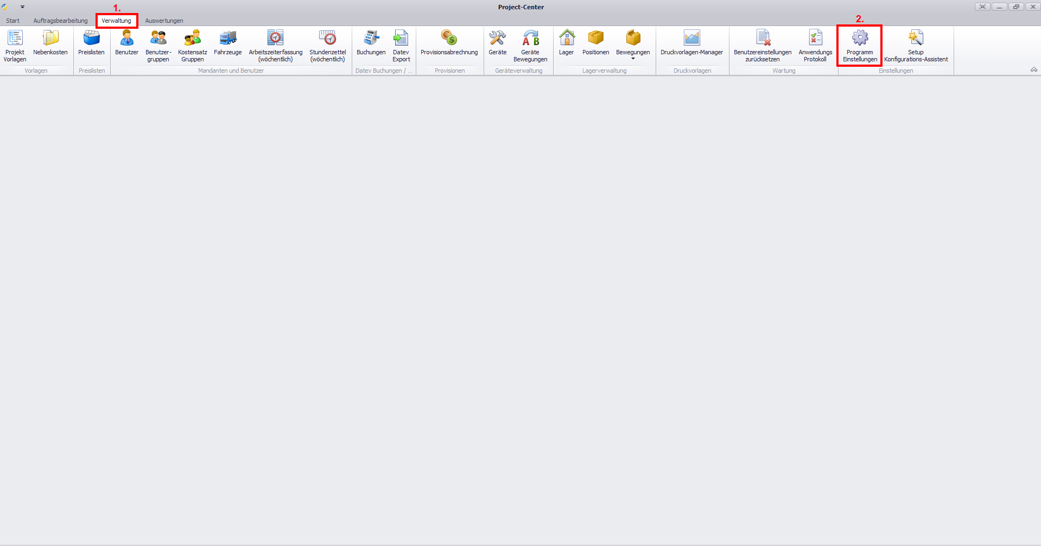Switch to Start tab

[12, 21]
